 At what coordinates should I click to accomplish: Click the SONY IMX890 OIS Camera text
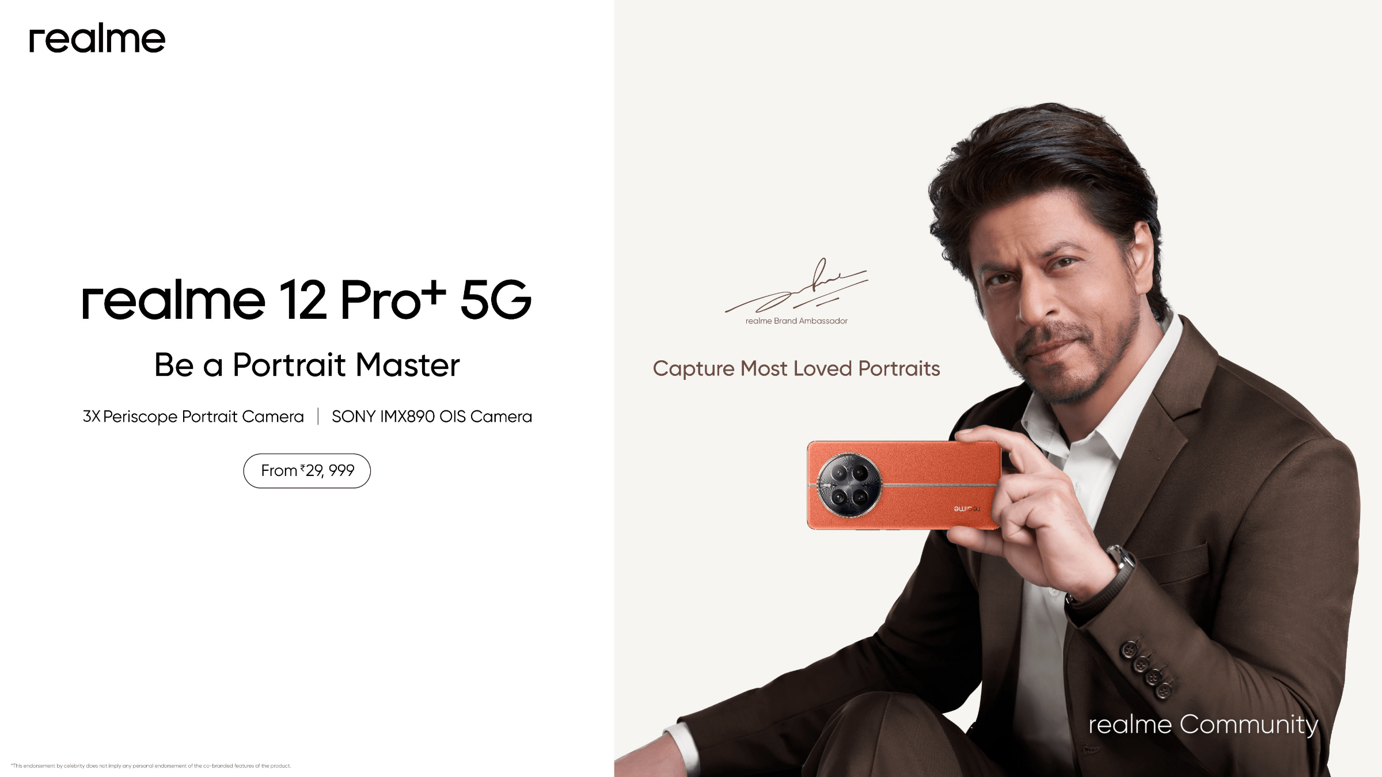pyautogui.click(x=432, y=417)
